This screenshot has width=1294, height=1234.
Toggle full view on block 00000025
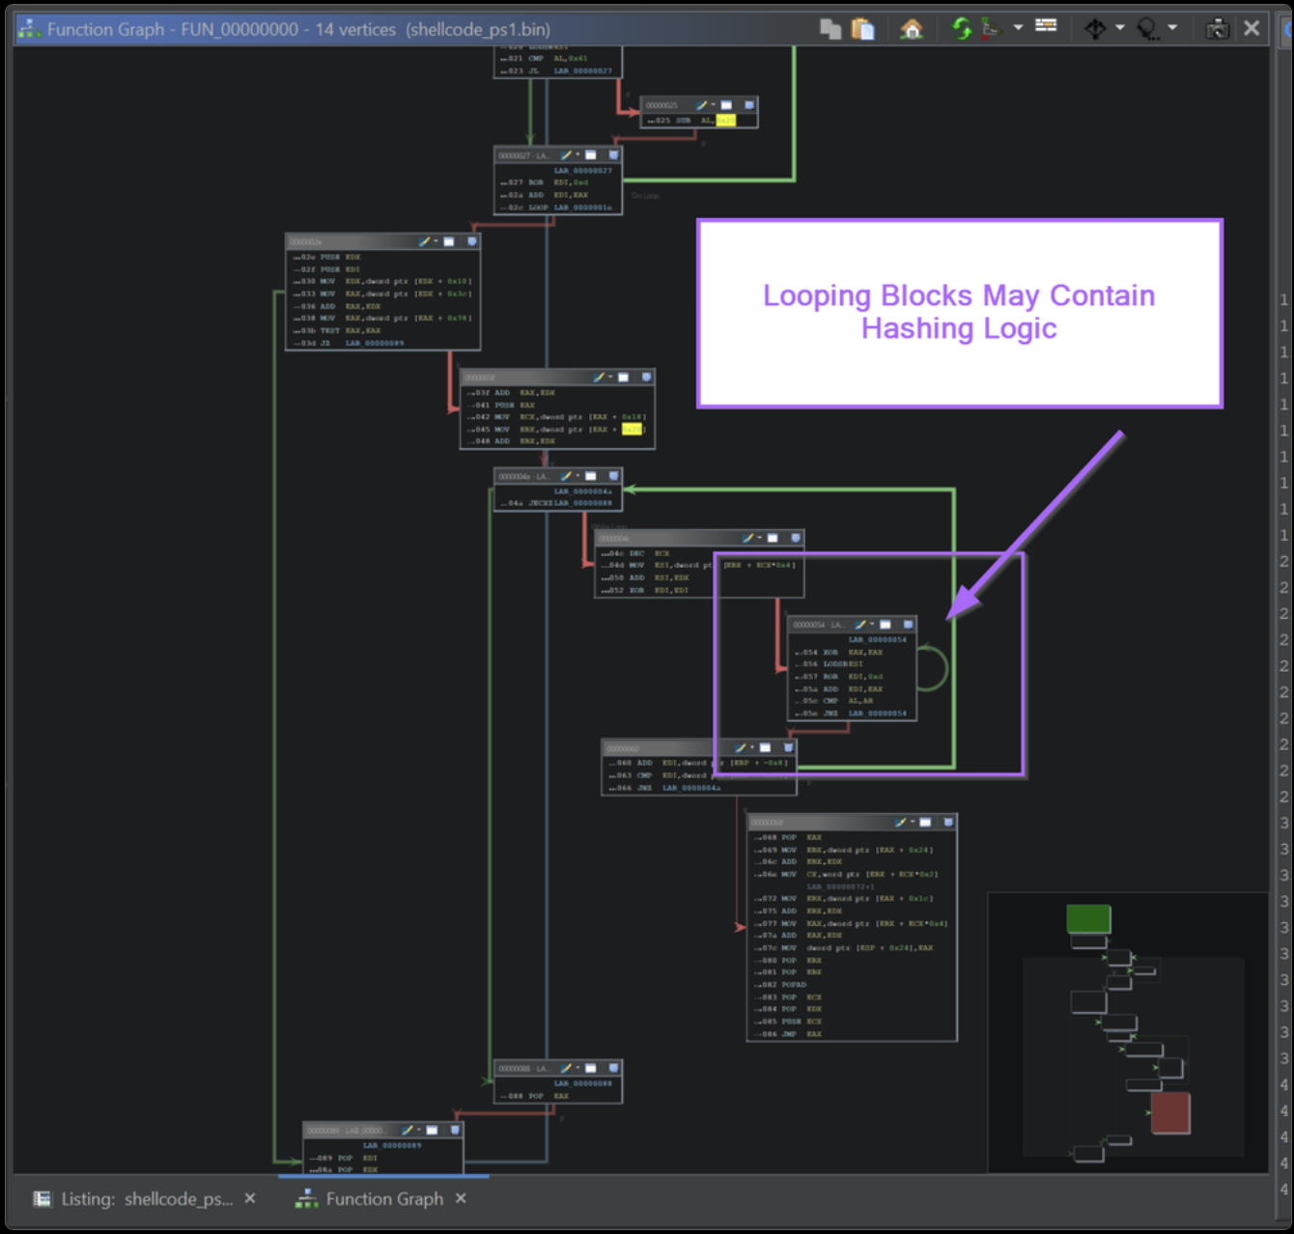pyautogui.click(x=726, y=105)
